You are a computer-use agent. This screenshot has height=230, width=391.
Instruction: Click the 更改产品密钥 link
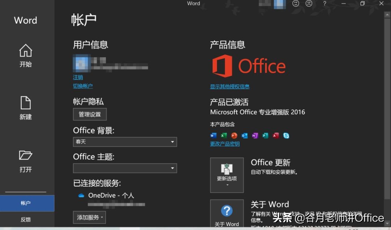click(225, 144)
